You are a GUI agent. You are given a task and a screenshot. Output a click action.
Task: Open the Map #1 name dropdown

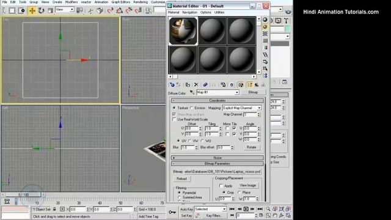pos(237,92)
